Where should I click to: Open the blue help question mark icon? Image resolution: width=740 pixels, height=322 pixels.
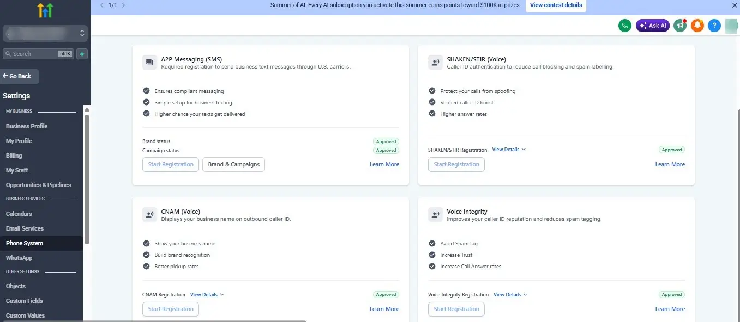(714, 26)
